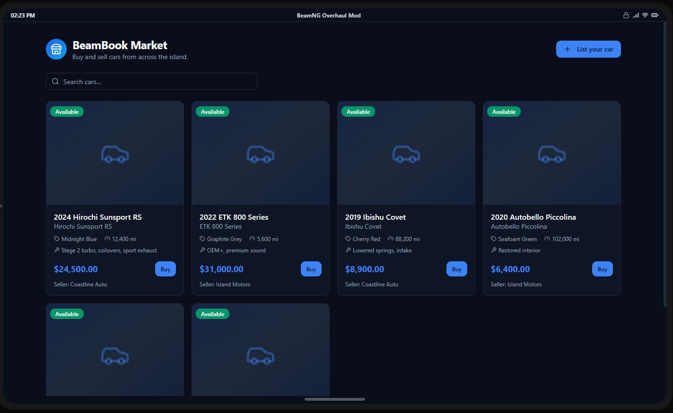Viewport: 673px width, 413px height.
Task: Click the wrench icon beside OEM+, premium sound
Action: [x=202, y=250]
